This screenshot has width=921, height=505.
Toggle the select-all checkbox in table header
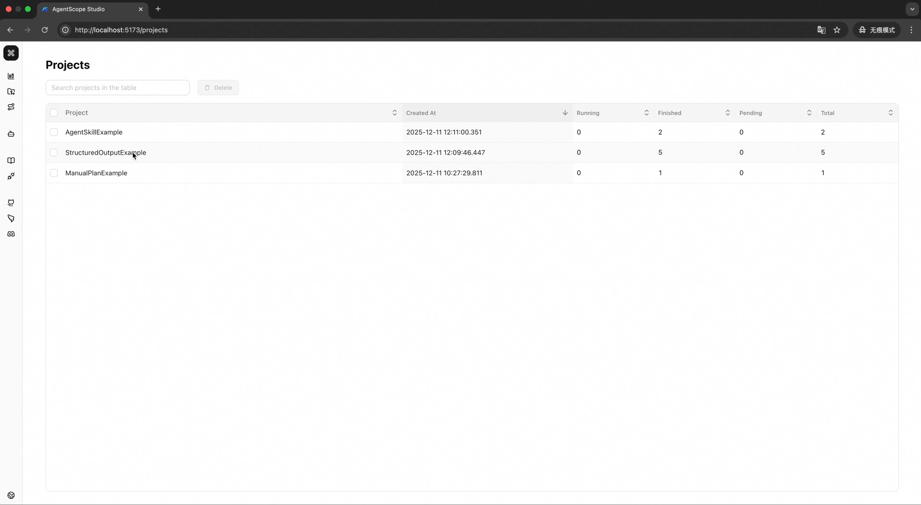point(54,113)
